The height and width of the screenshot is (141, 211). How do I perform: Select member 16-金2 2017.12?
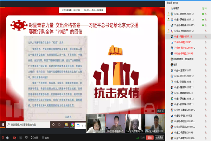[188, 76]
